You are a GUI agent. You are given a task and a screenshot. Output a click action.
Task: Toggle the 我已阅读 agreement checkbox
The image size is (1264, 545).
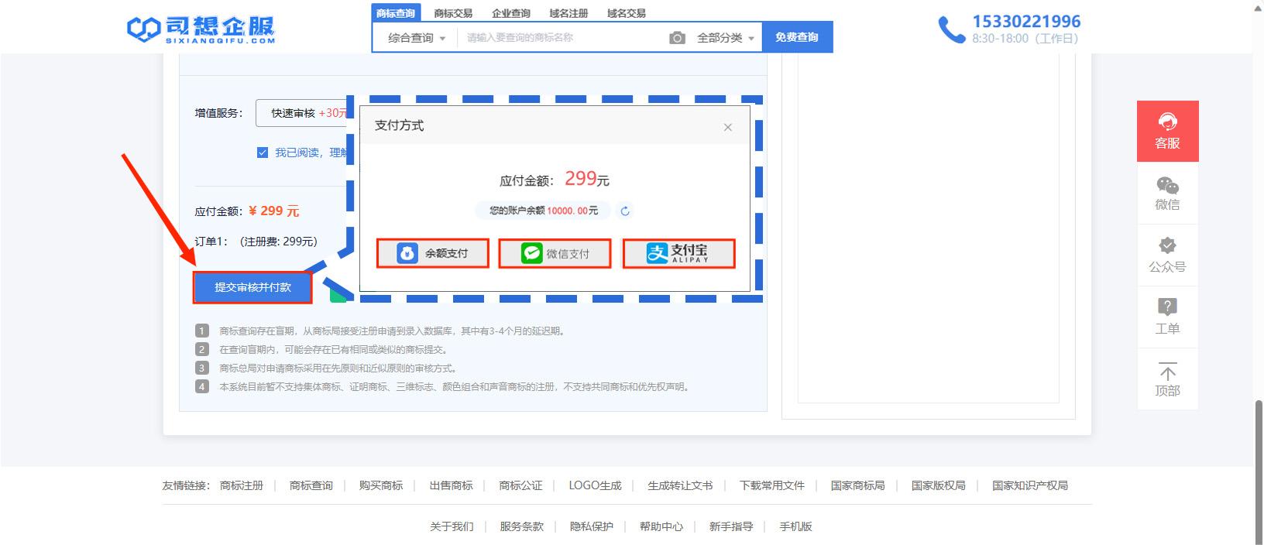click(x=263, y=153)
